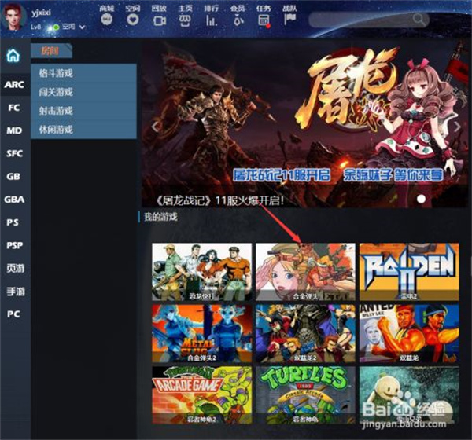Image resolution: width=472 pixels, height=440 pixels.
Task: Select the PC platform tab
Action: (14, 314)
